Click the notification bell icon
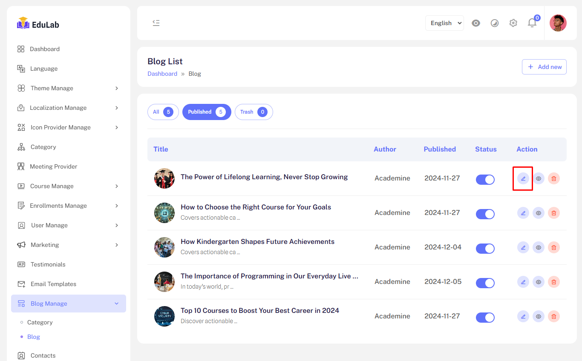The height and width of the screenshot is (361, 582). click(x=532, y=23)
